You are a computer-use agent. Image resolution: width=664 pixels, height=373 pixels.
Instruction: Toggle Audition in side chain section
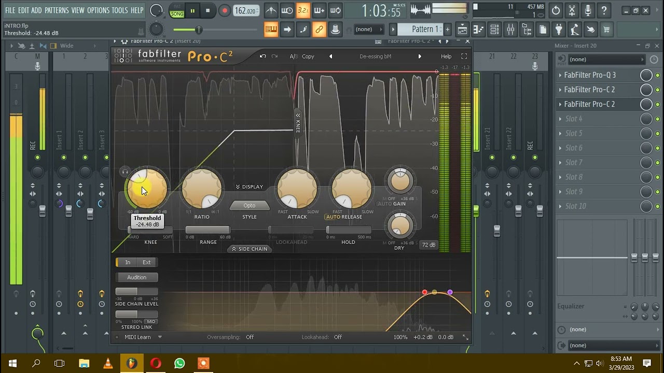[136, 277]
